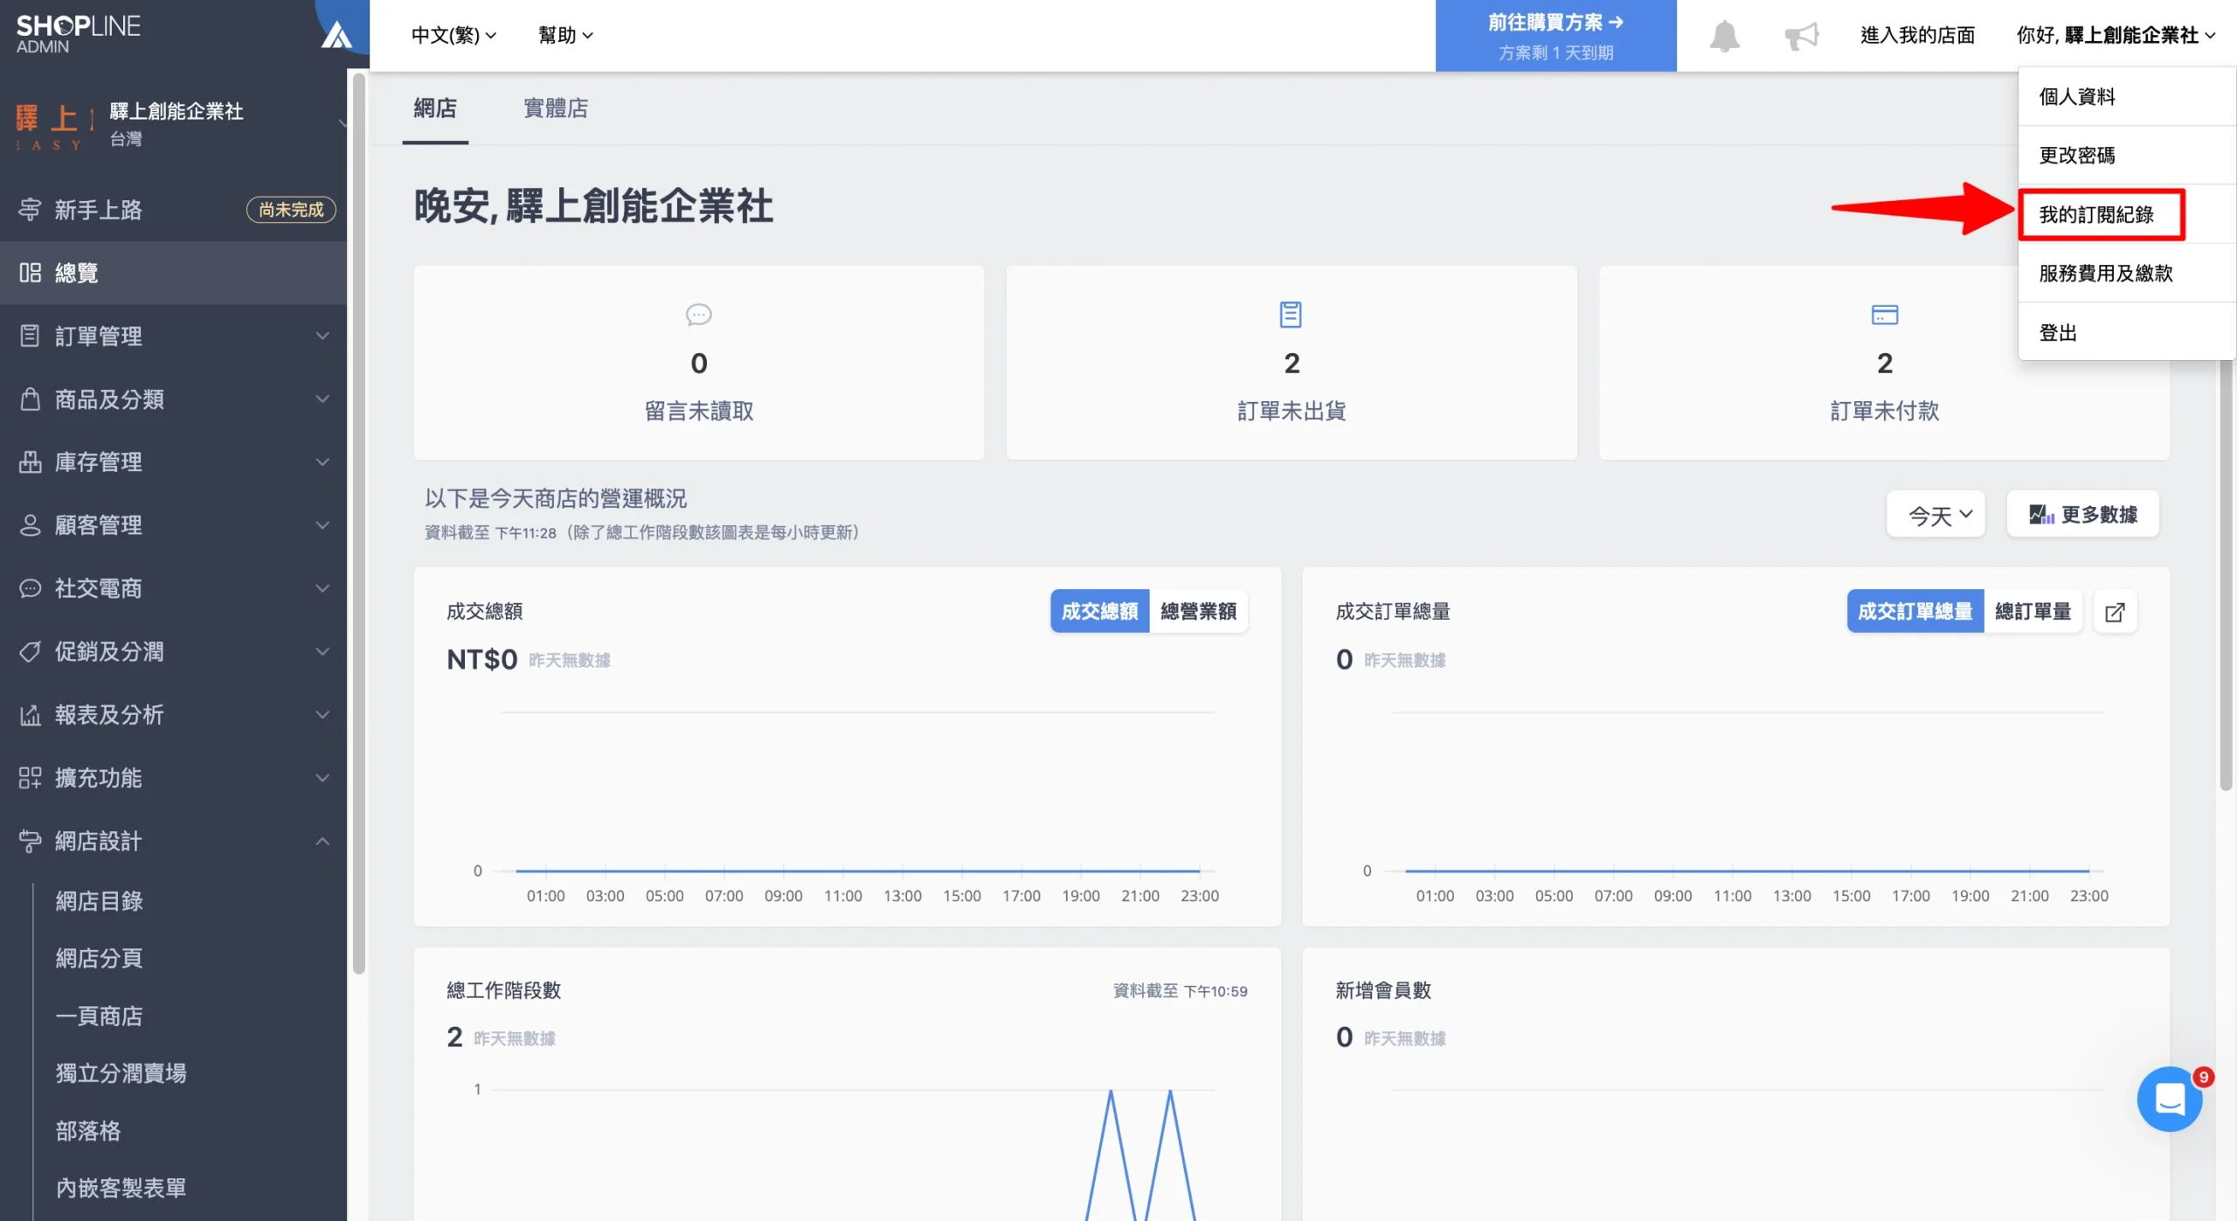
Task: Open the announcements megaphone icon
Action: tap(1800, 36)
